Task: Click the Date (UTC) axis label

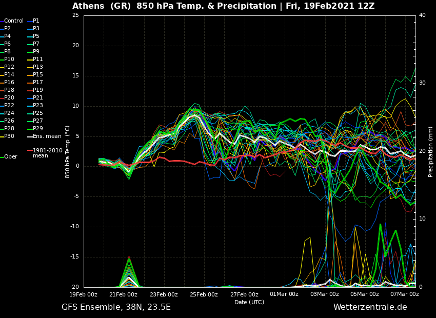Action: point(249,302)
